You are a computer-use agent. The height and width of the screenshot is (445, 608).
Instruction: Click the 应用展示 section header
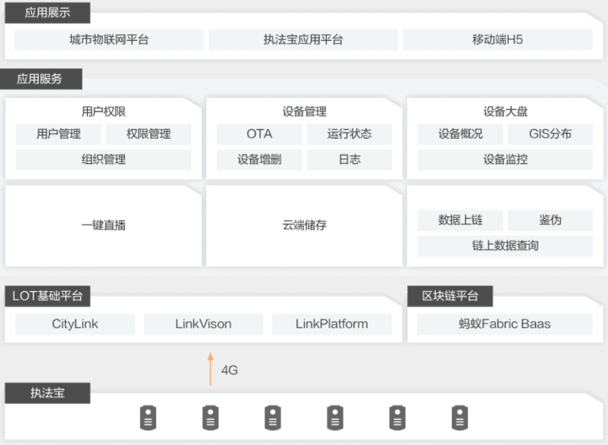47,13
